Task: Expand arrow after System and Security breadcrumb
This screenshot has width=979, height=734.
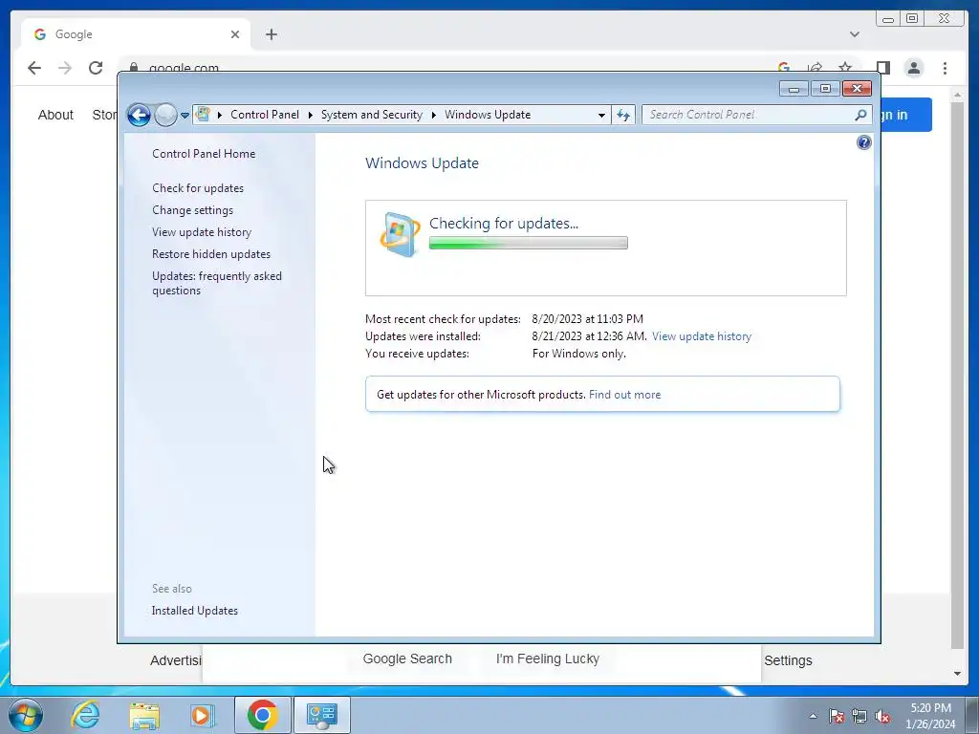Action: [433, 115]
